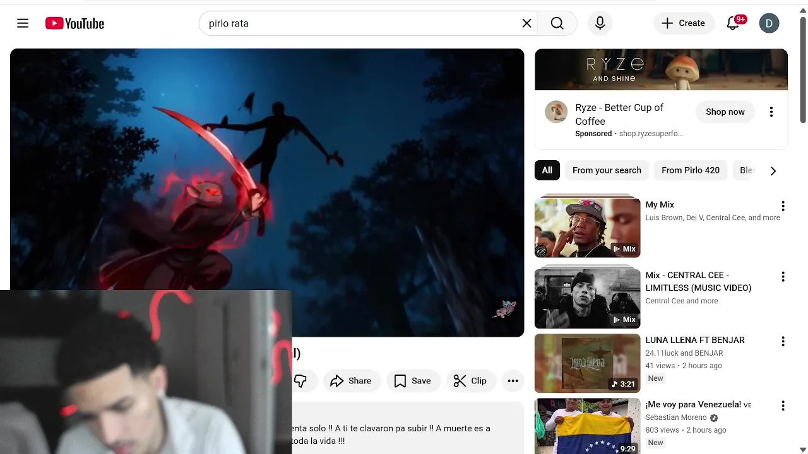Open Central Cee Limitless mix thumbnail
Viewport: 808px width, 454px height.
pyautogui.click(x=587, y=298)
